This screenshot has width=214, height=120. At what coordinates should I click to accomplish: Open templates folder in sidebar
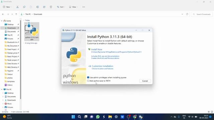11,81
